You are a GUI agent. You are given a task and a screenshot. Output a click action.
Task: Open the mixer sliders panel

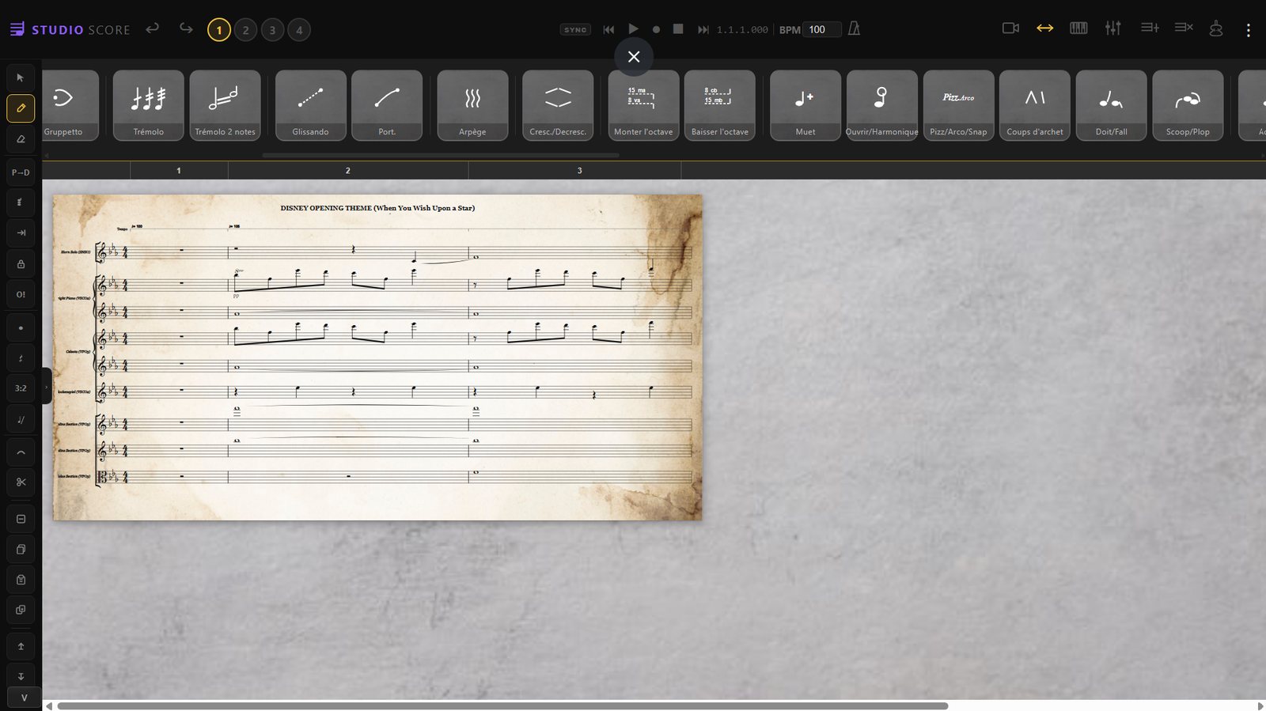click(1113, 28)
